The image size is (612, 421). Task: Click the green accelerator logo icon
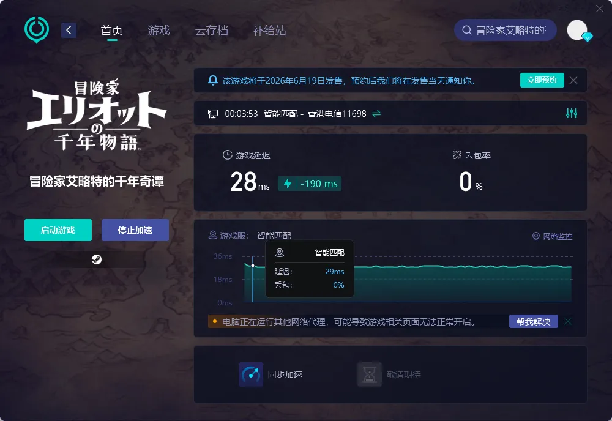[x=37, y=29]
